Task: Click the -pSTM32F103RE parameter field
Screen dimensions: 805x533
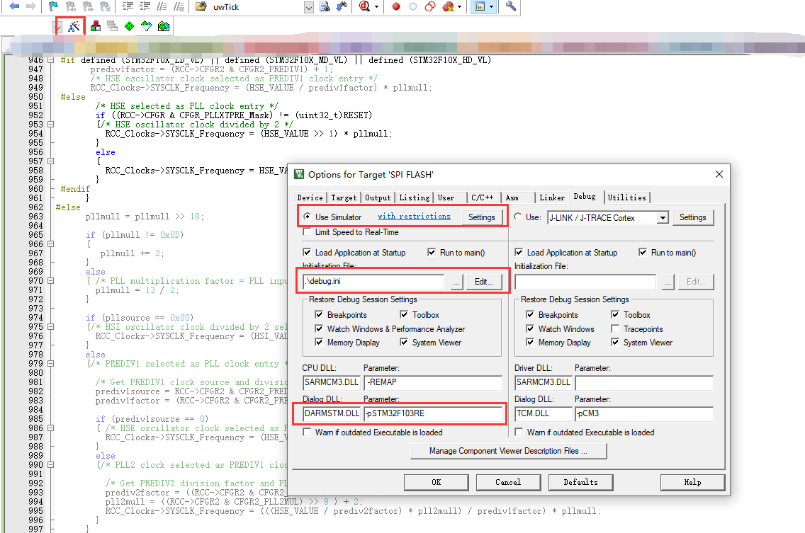Action: [433, 413]
